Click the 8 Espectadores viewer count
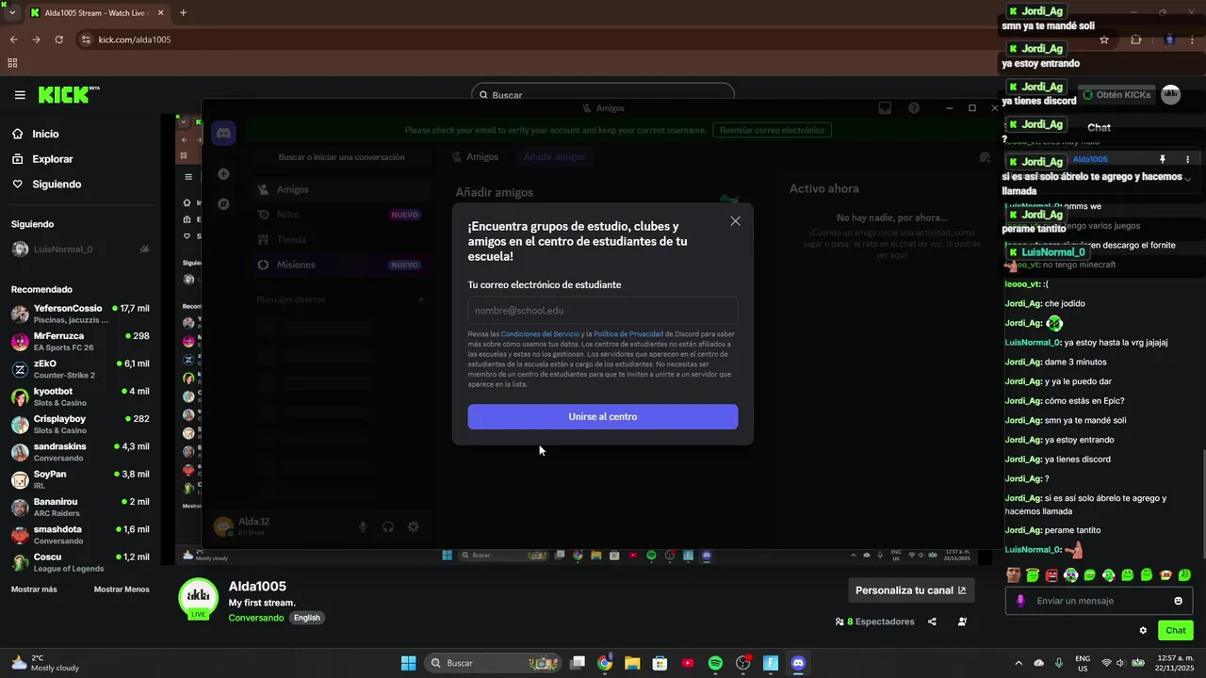 (x=874, y=621)
